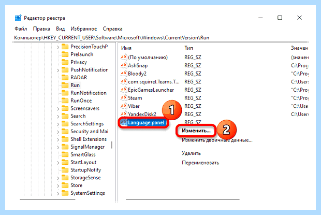
Task: Click the string icon of (По умолчанию) value
Action: [x=123, y=58]
